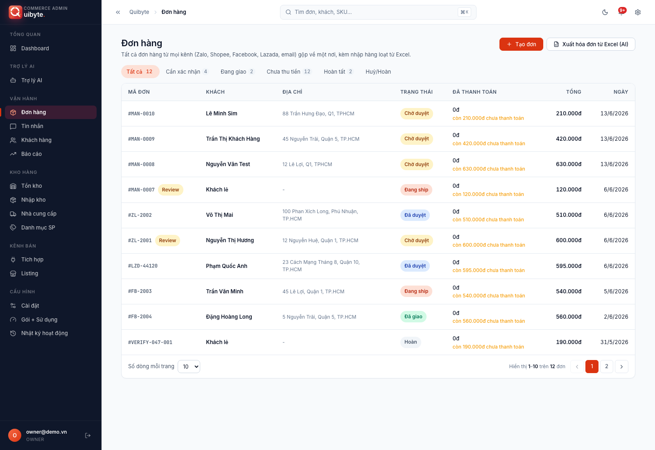Open Tồn kho inventory page
655x450 pixels.
click(x=51, y=186)
